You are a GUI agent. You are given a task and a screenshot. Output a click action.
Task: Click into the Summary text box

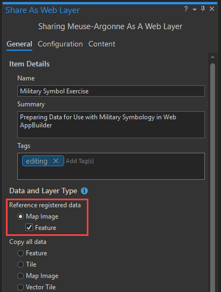point(111,125)
